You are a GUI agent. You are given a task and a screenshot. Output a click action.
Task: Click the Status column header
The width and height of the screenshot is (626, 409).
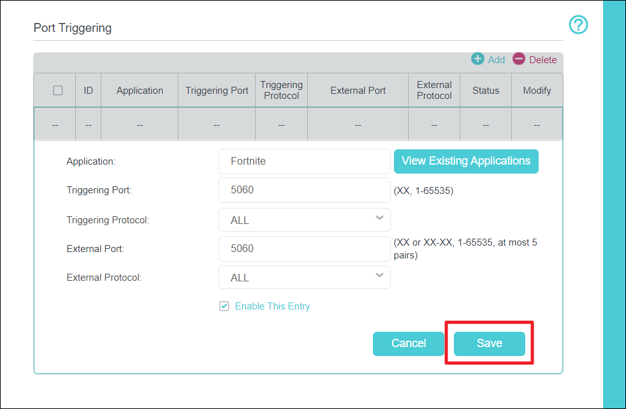coord(486,91)
